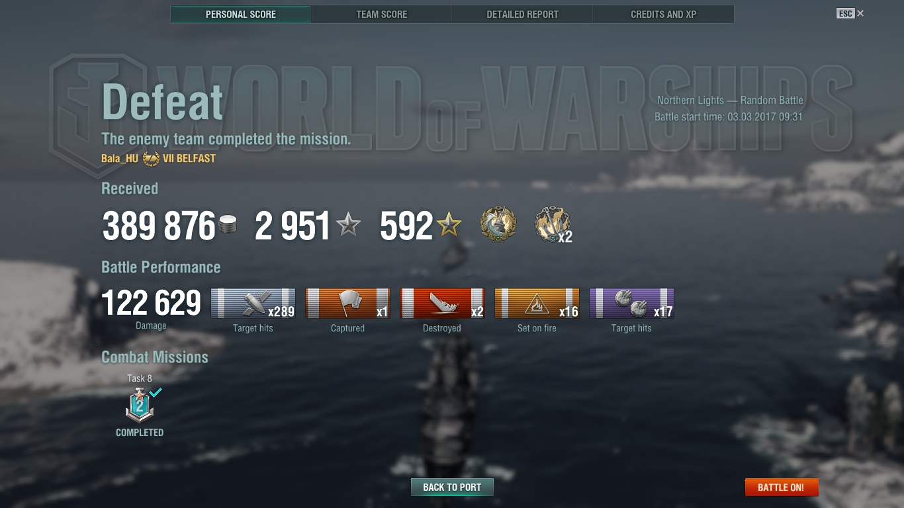Close the results screen with ESC X
This screenshot has width=904, height=508.
click(850, 13)
